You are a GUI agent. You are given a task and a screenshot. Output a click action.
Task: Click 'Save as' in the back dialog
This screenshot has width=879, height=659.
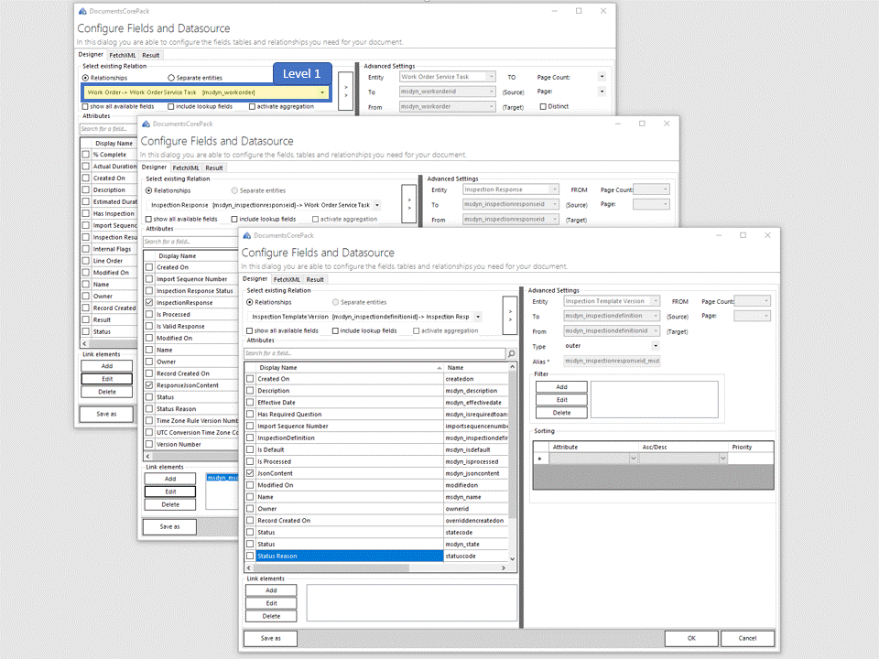click(106, 414)
